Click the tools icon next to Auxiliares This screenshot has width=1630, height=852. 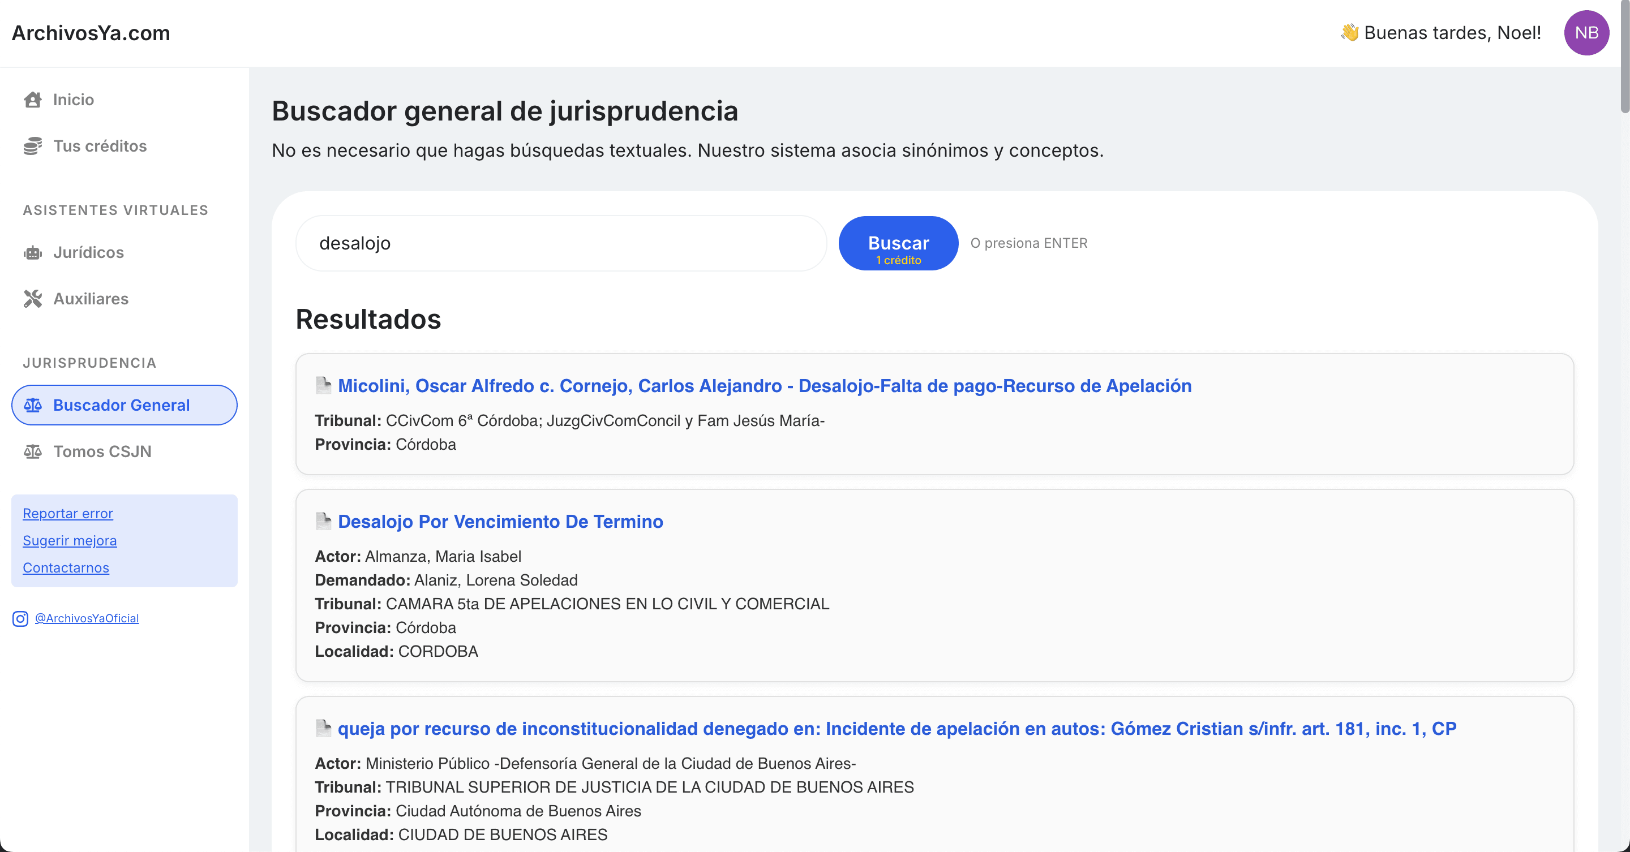tap(33, 299)
